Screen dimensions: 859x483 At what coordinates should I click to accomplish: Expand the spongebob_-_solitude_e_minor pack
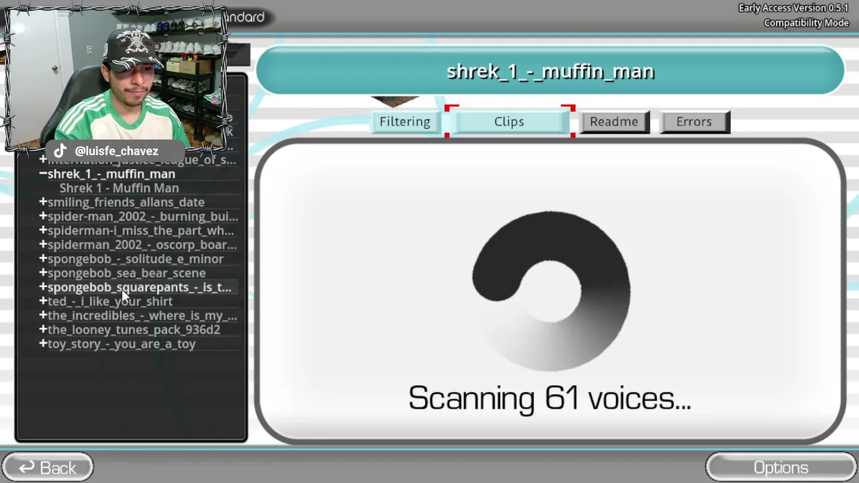coord(43,258)
